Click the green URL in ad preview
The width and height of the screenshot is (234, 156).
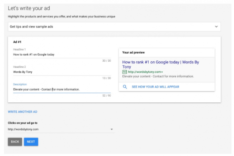pyautogui.click(x=144, y=72)
